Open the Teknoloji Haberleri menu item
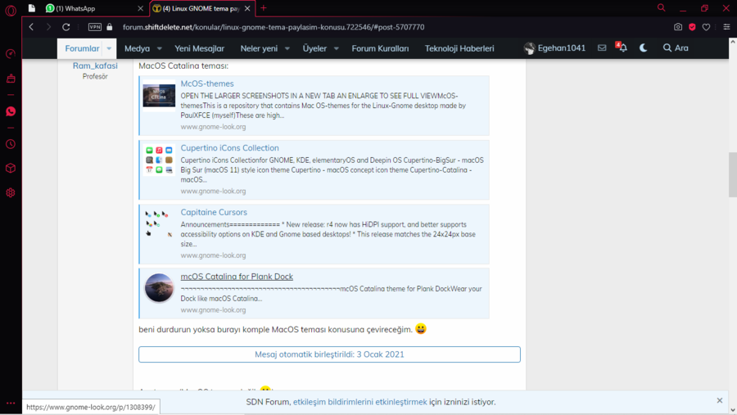 (459, 48)
